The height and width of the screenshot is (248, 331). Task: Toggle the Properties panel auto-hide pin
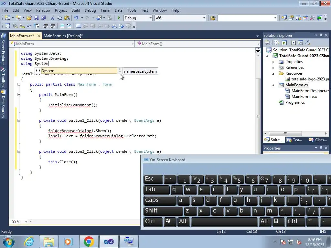tap(321, 148)
